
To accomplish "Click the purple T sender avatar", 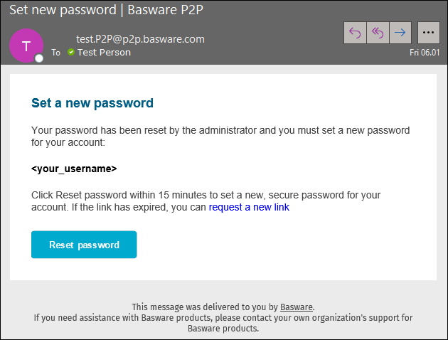I will (x=26, y=46).
